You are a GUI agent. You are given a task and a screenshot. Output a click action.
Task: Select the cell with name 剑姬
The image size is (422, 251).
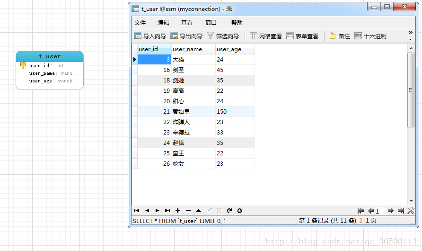[193, 80]
